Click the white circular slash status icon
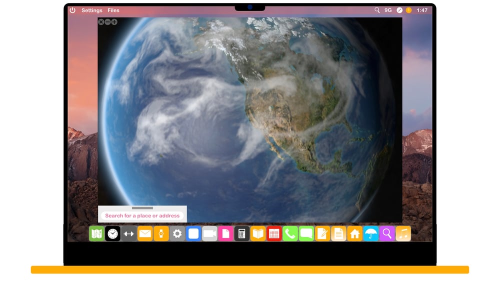Image resolution: width=500 pixels, height=281 pixels. [x=399, y=10]
